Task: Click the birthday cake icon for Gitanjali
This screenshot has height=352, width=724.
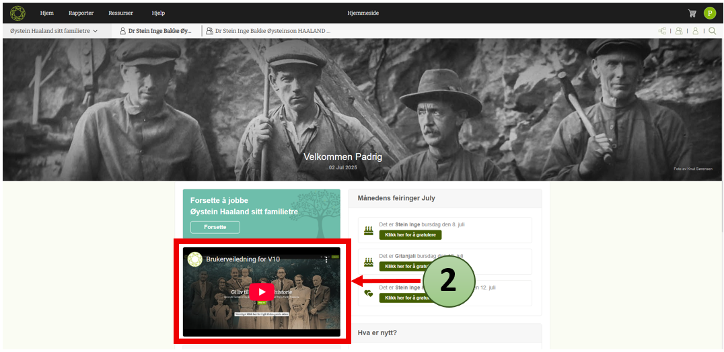Action: pyautogui.click(x=369, y=262)
